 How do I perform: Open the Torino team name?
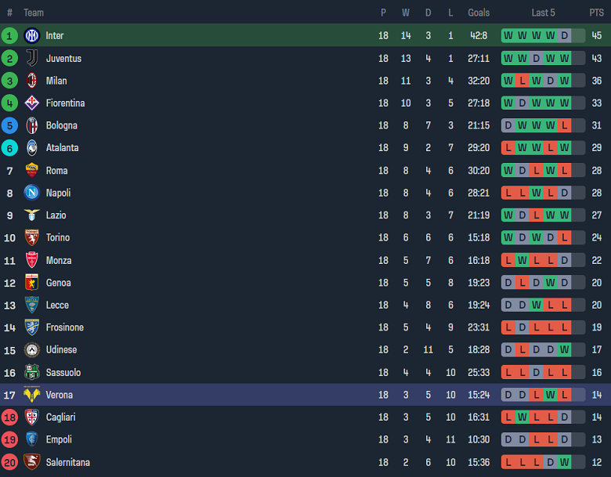(x=57, y=237)
